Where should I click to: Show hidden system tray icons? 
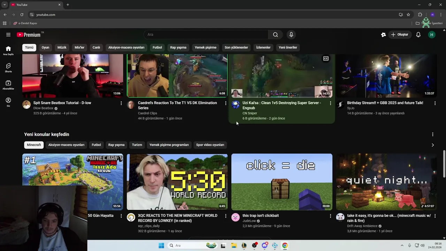pos(402,245)
